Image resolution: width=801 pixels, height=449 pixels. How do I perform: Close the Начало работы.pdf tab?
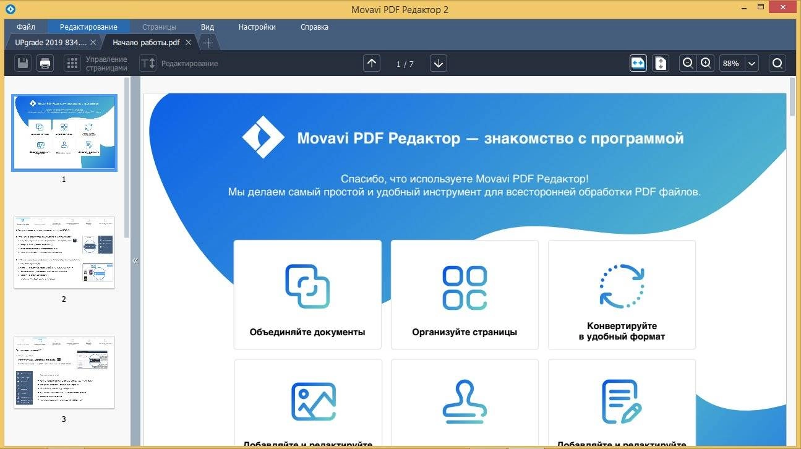(189, 43)
